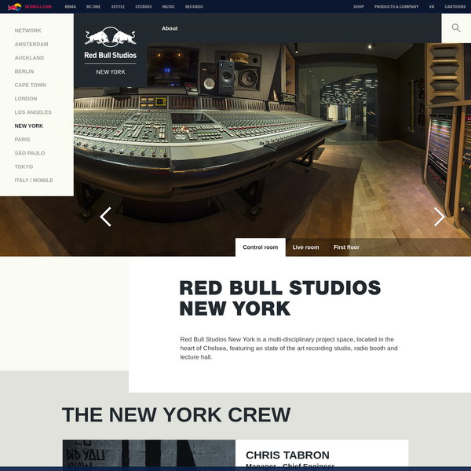Open RECORDS in top navigation
Screen dimensions: 471x471
pos(194,6)
